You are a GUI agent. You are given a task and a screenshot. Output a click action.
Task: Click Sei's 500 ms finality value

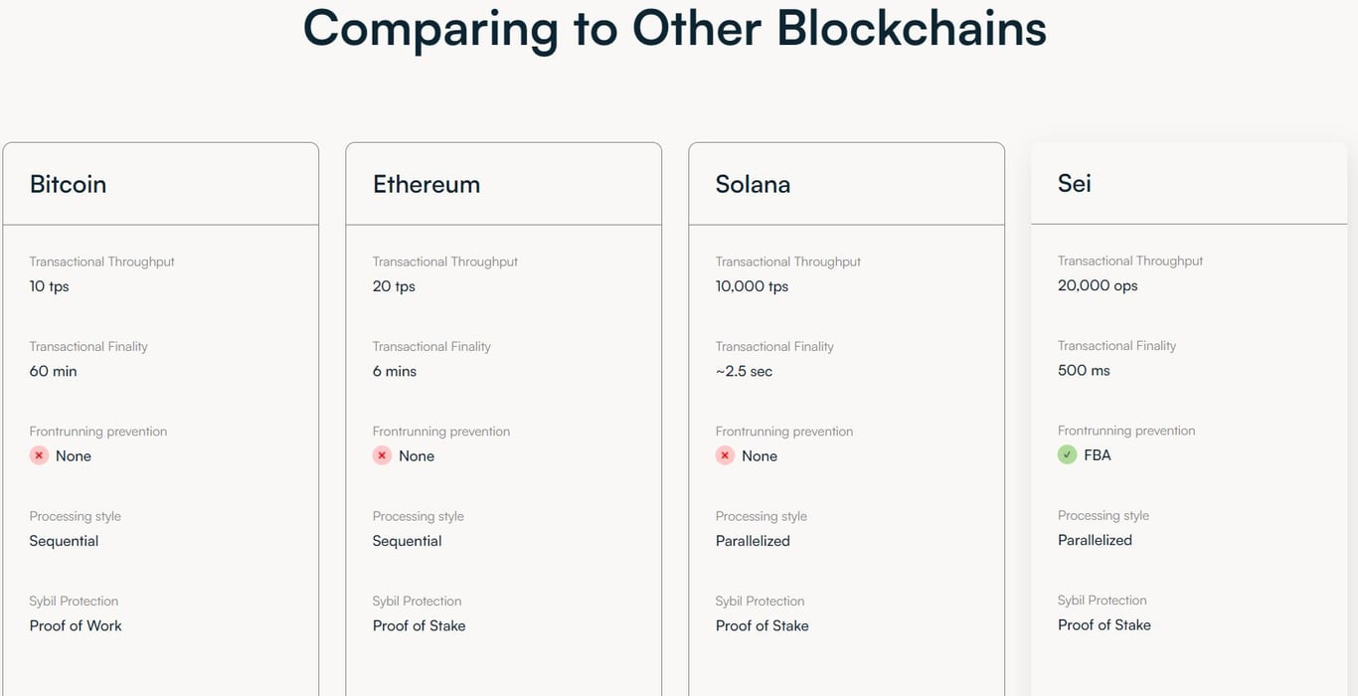pos(1084,370)
